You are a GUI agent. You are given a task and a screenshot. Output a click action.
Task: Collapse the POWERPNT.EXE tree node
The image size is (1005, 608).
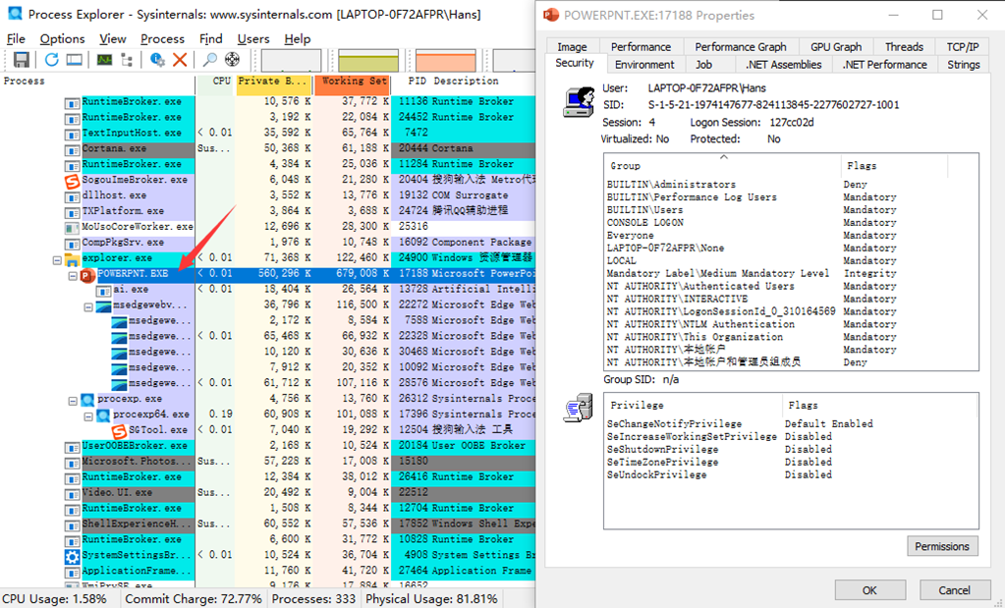[x=73, y=275]
